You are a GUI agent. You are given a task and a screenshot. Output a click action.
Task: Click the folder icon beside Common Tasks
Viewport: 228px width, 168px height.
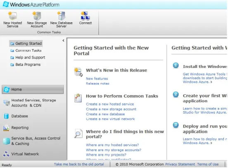tap(12, 51)
